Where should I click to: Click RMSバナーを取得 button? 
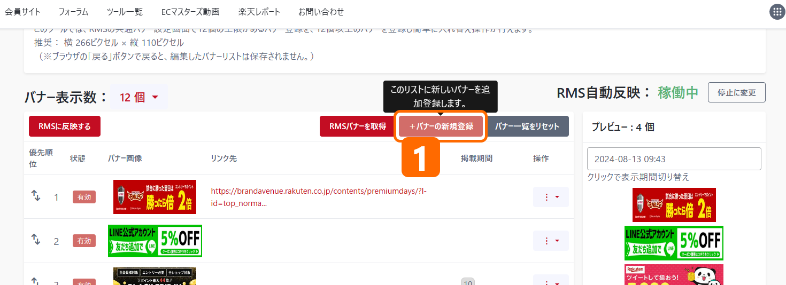(358, 126)
